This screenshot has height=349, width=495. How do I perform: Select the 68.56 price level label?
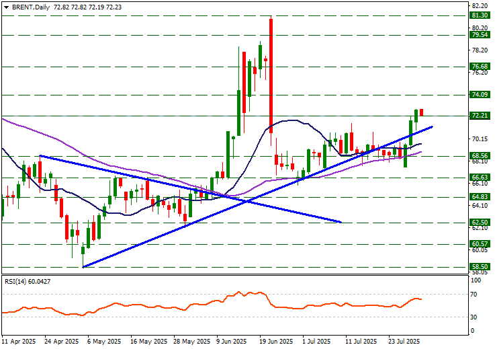click(480, 156)
